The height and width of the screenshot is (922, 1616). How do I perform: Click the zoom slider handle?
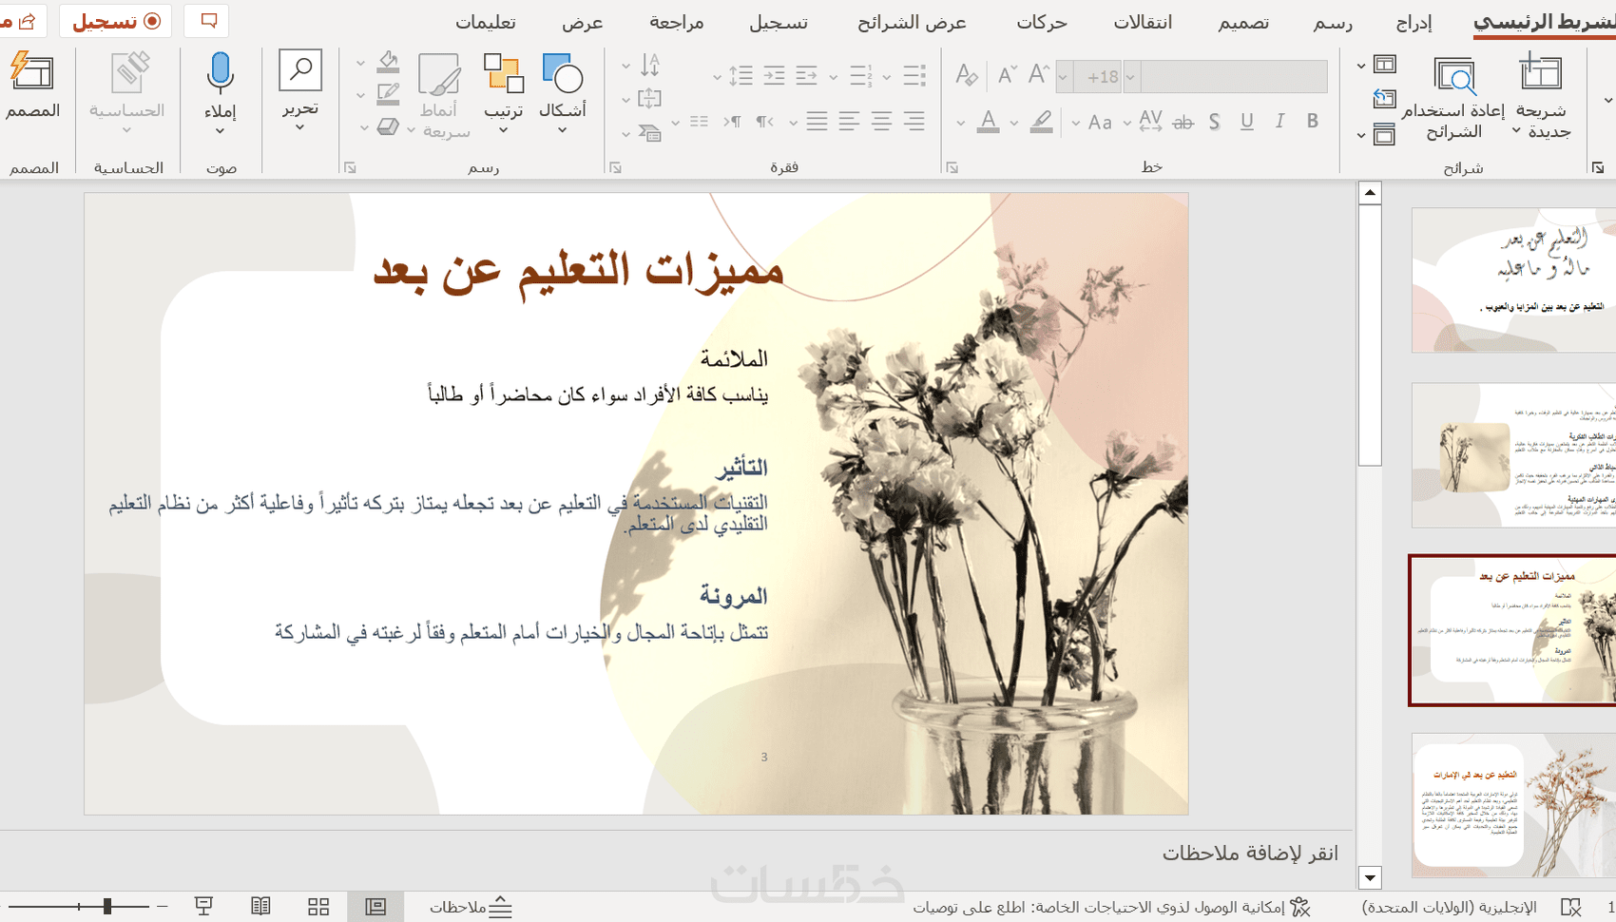click(x=107, y=907)
